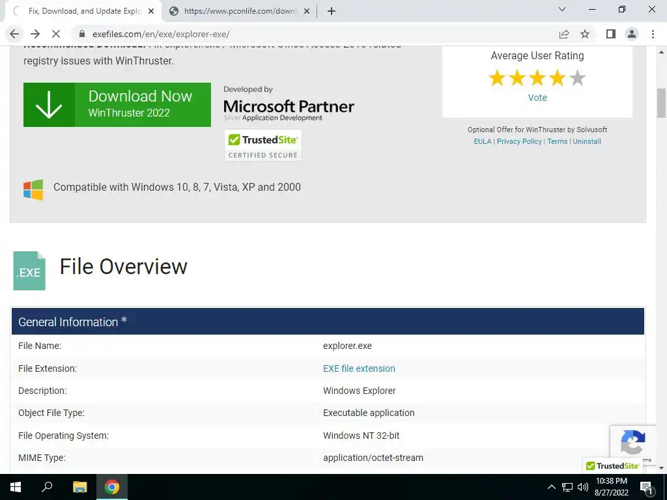Click the floating TrustedSite badge
The height and width of the screenshot is (500, 667).
click(612, 466)
